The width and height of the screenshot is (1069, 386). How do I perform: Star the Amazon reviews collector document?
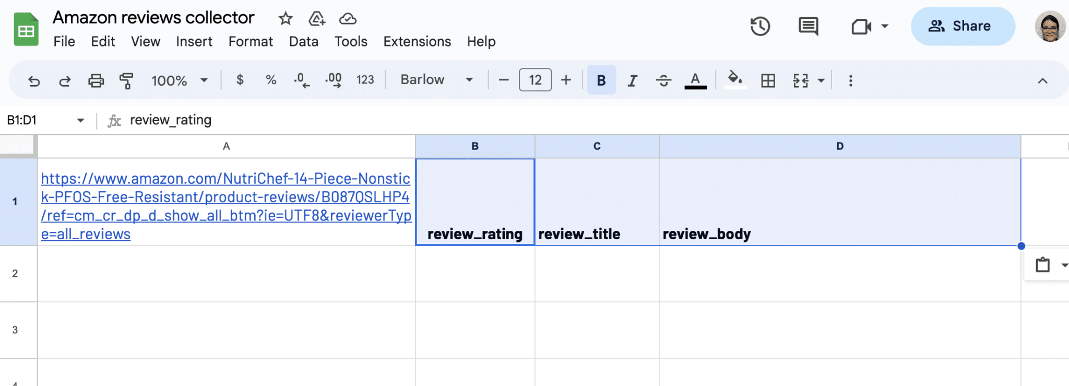click(285, 19)
